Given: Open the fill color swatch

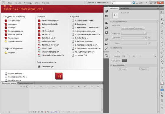Looking at the screenshot, I should [x=162, y=90].
